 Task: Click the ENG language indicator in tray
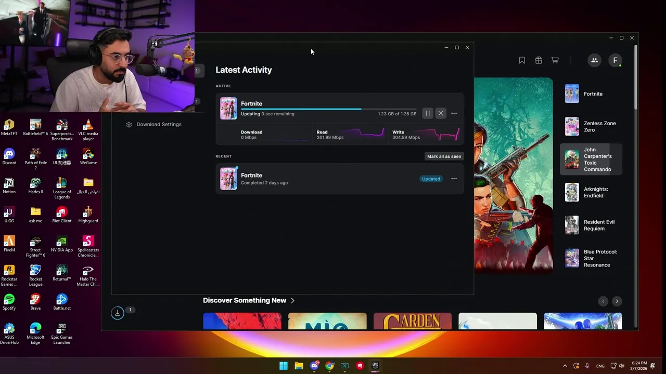coord(600,366)
